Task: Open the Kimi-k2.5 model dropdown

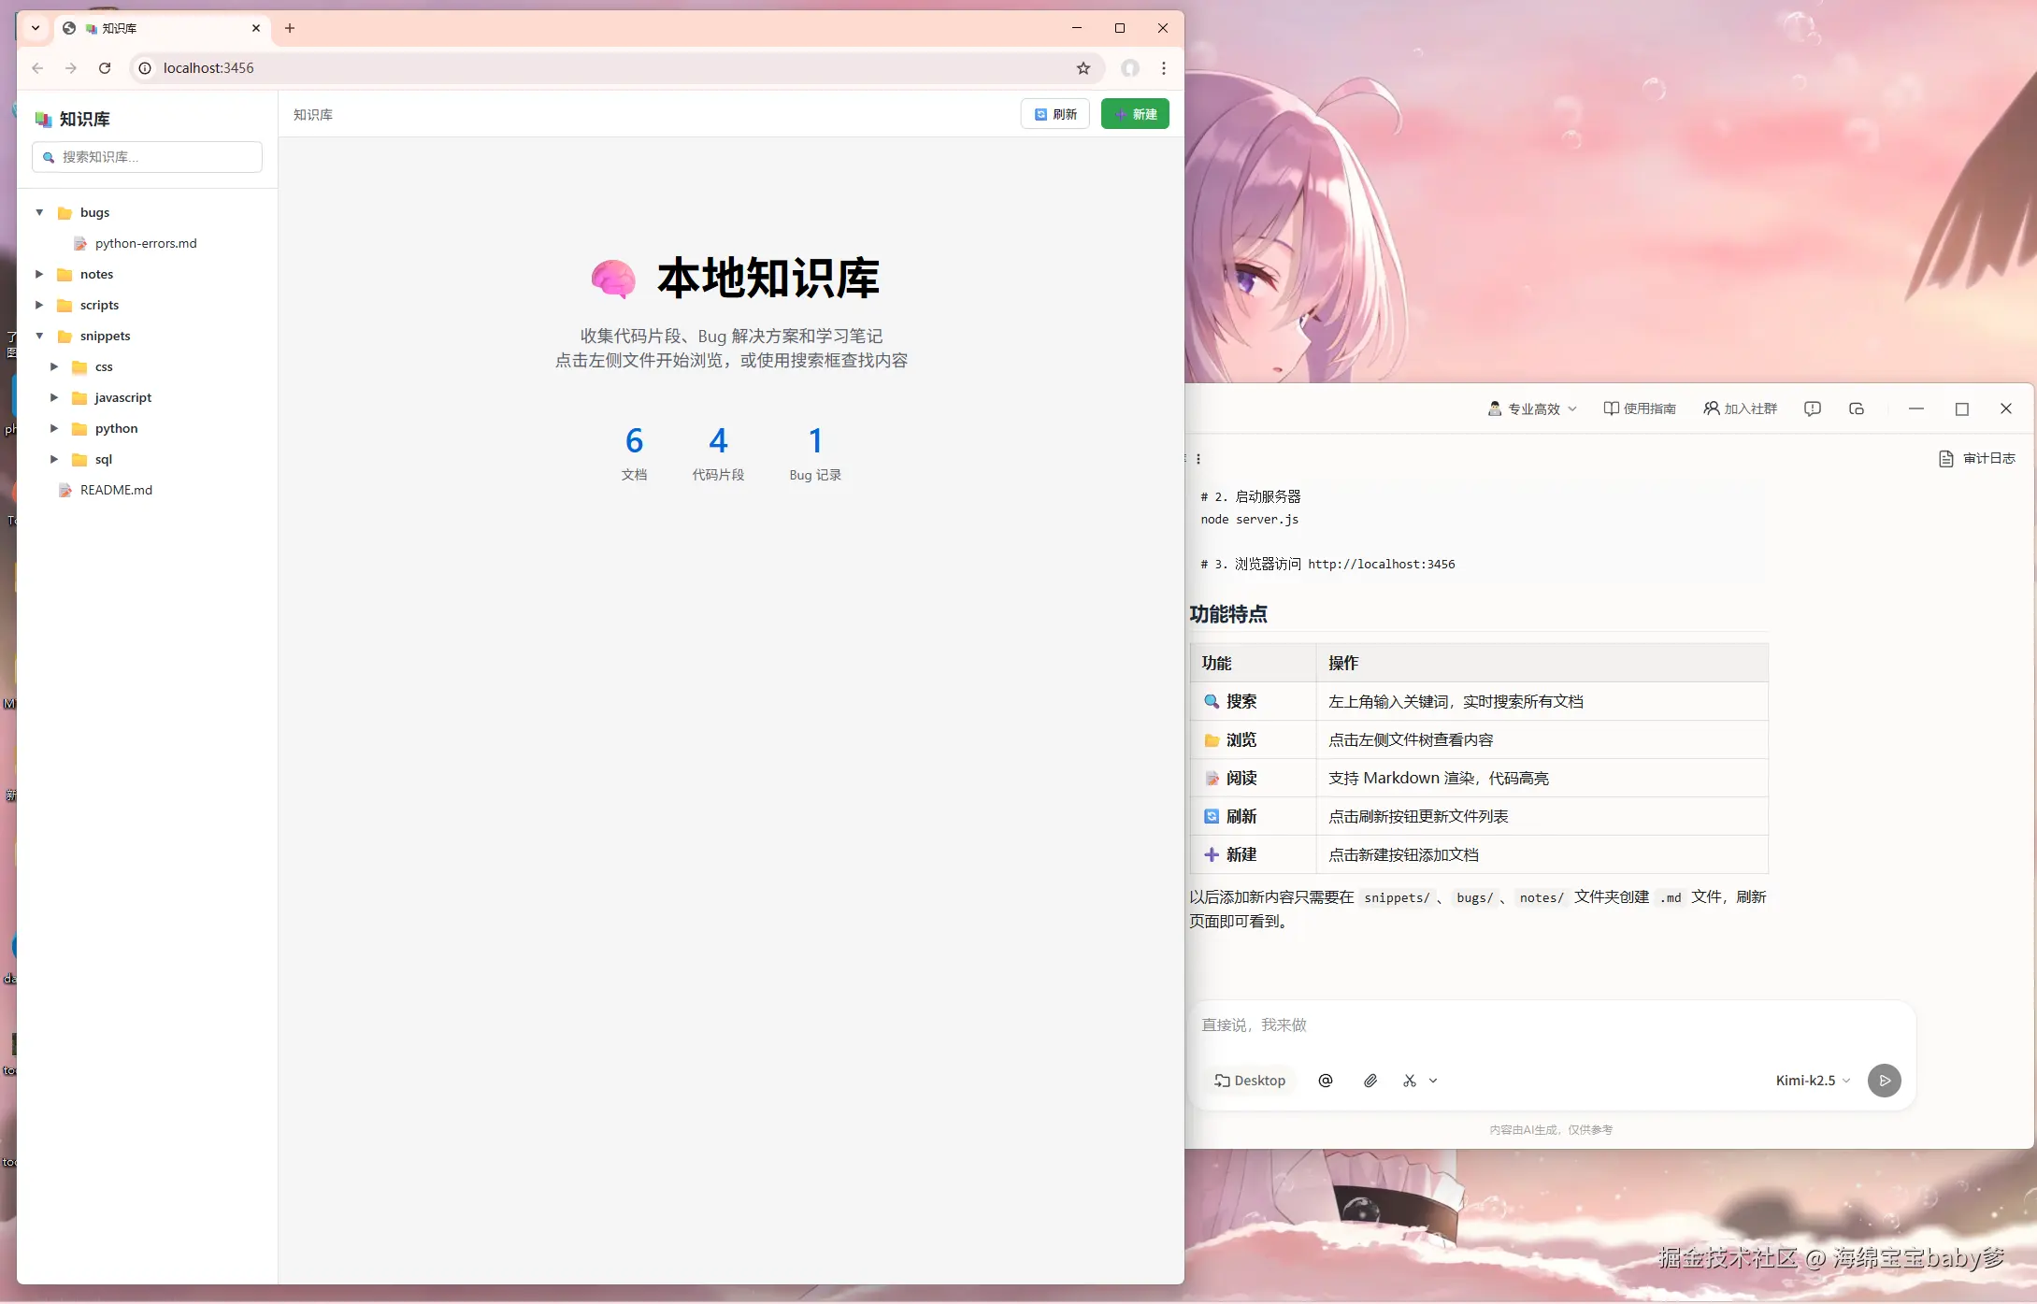Action: tap(1813, 1081)
